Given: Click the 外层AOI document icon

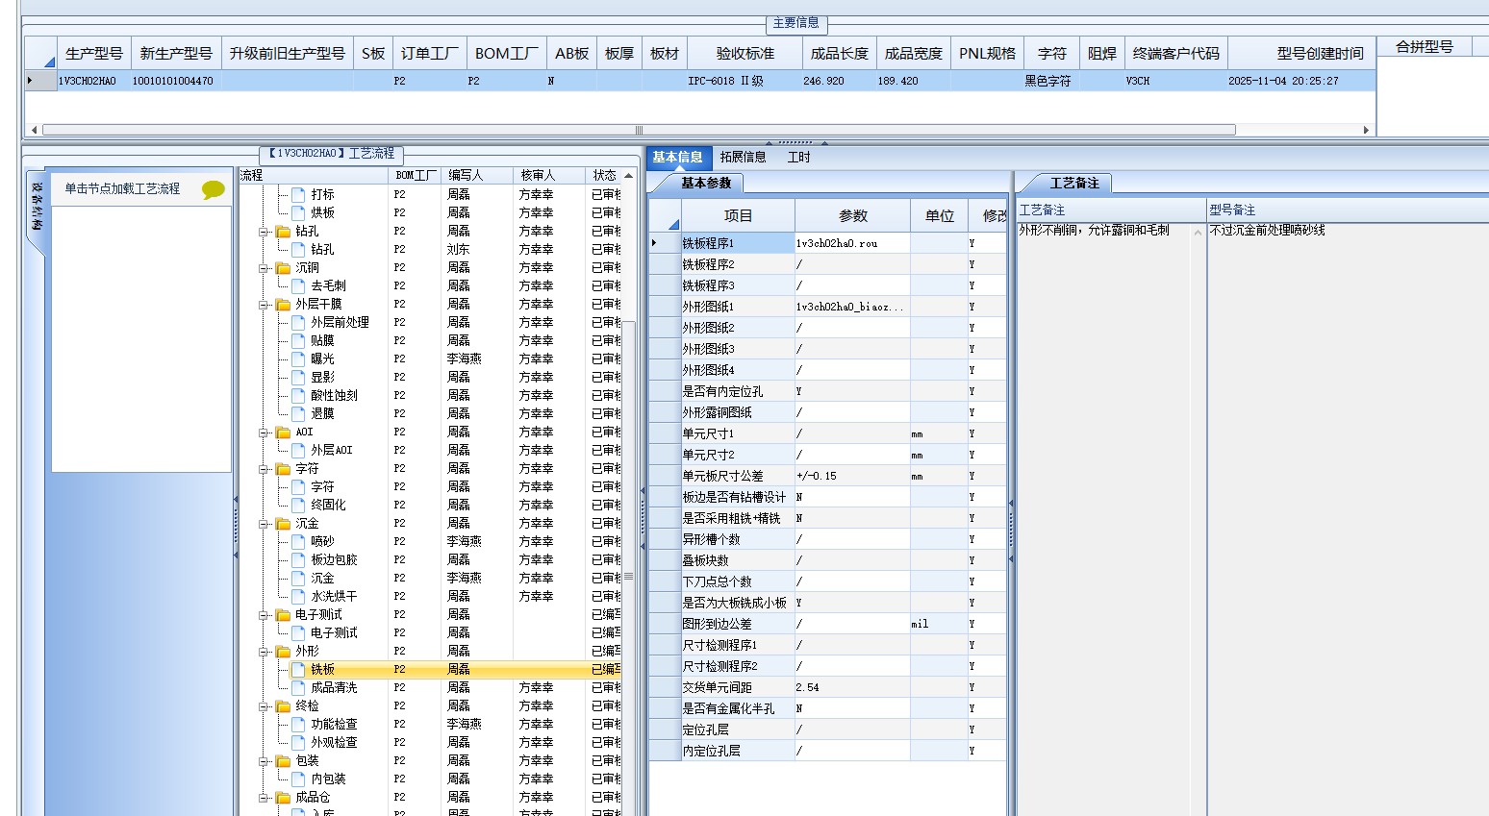Looking at the screenshot, I should point(298,450).
